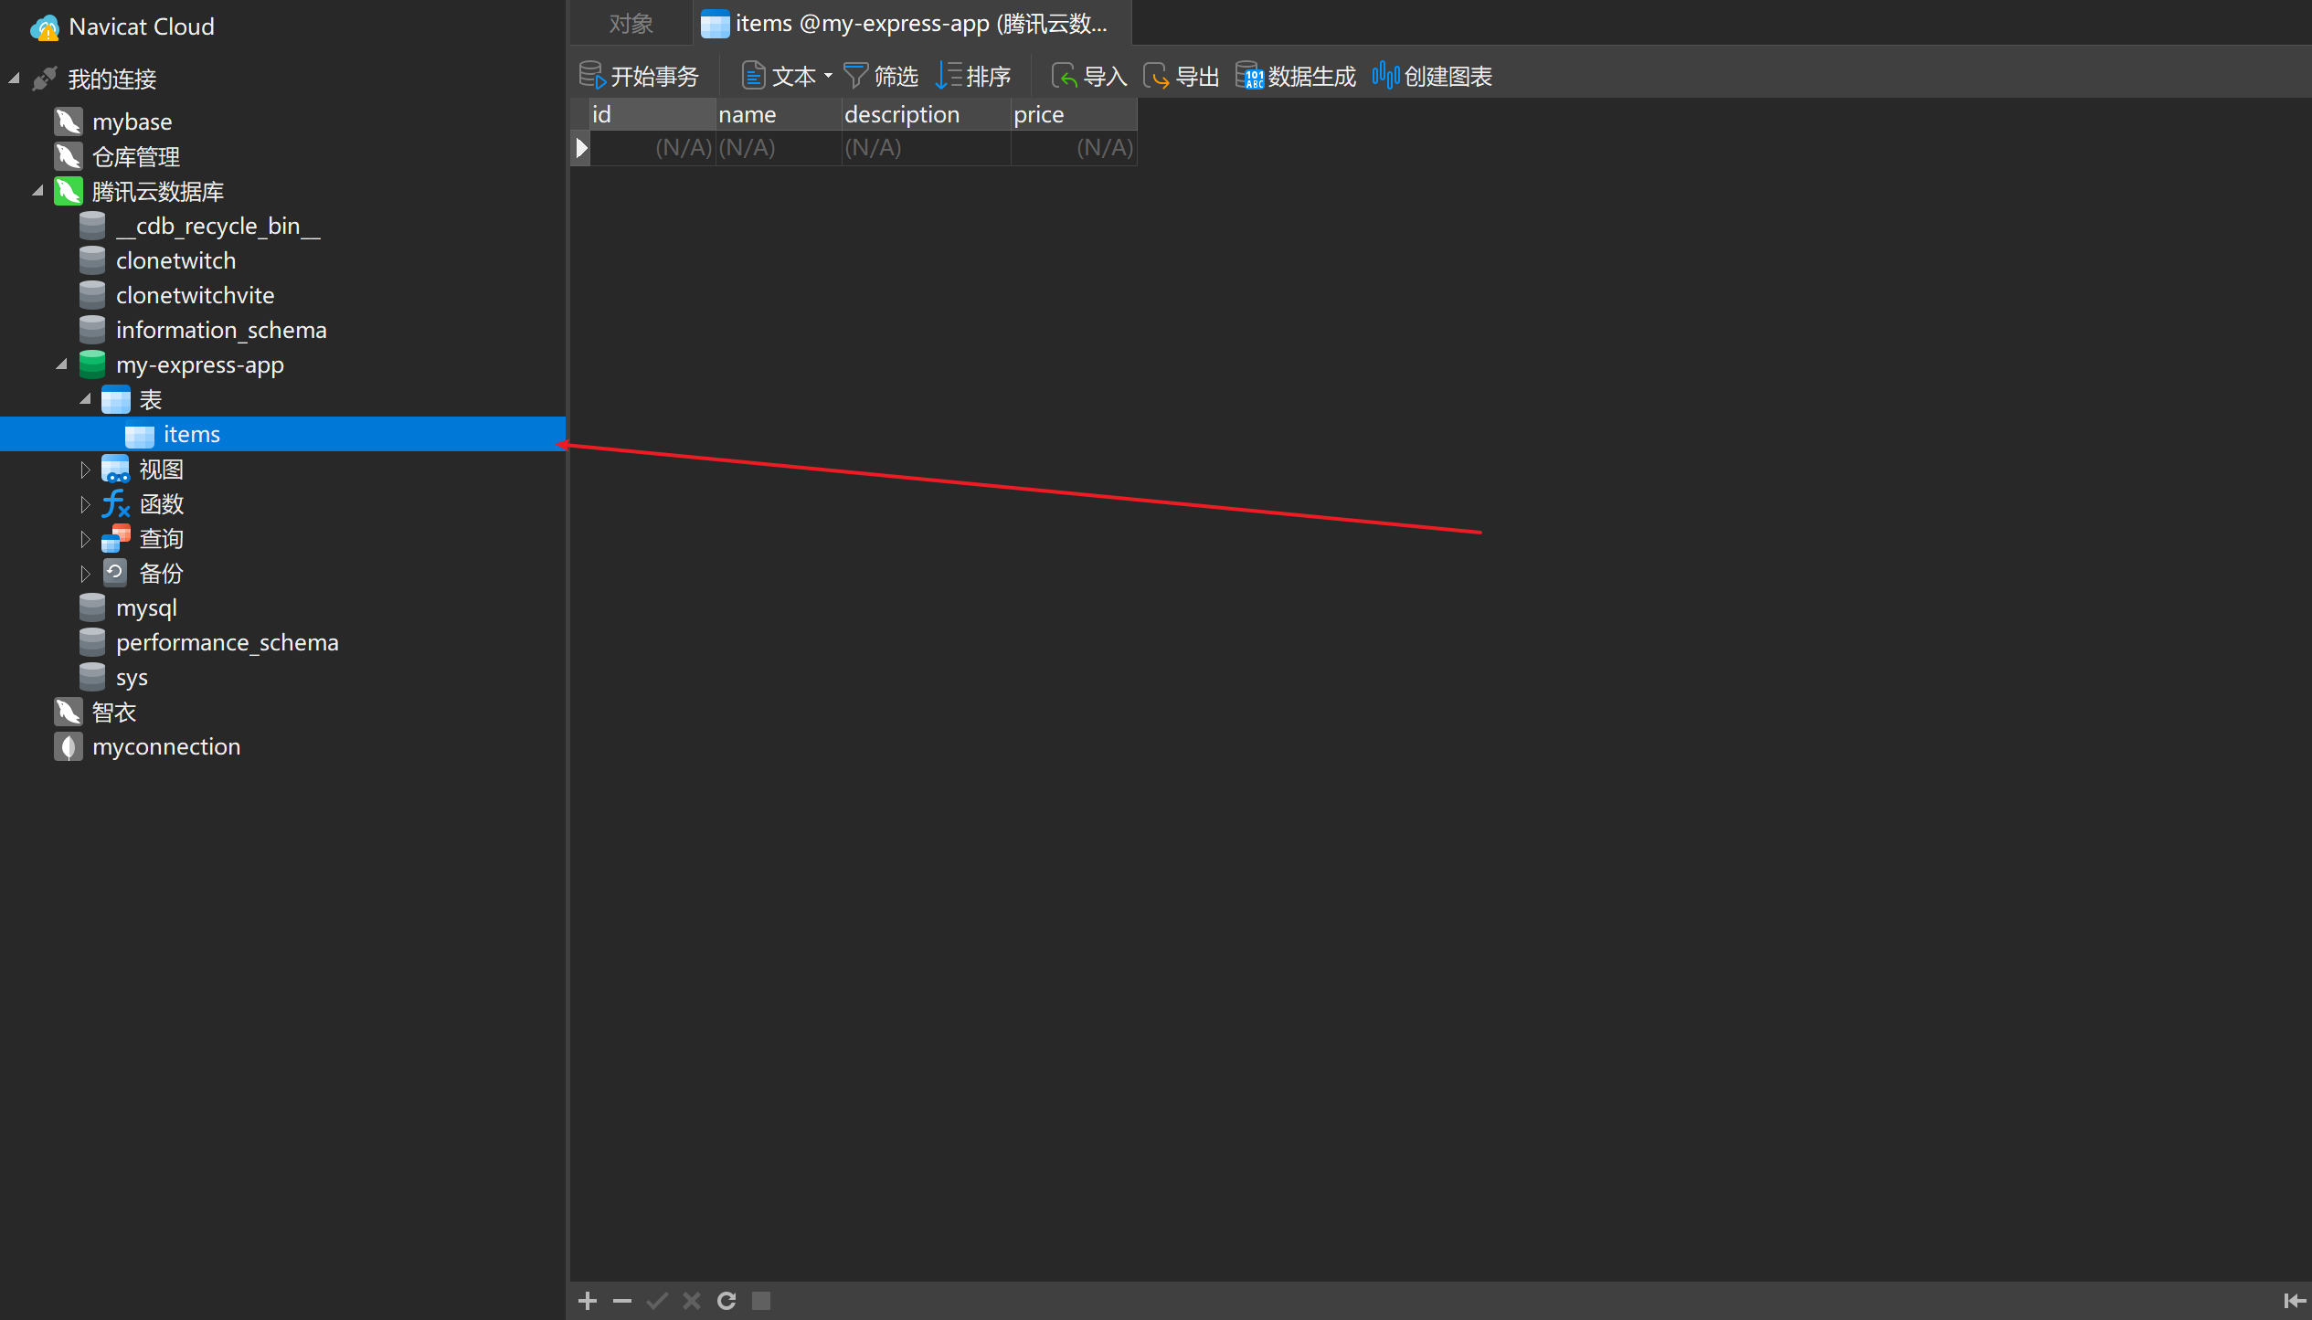Click the delete record minus icon
The width and height of the screenshot is (2312, 1320).
coord(622,1301)
